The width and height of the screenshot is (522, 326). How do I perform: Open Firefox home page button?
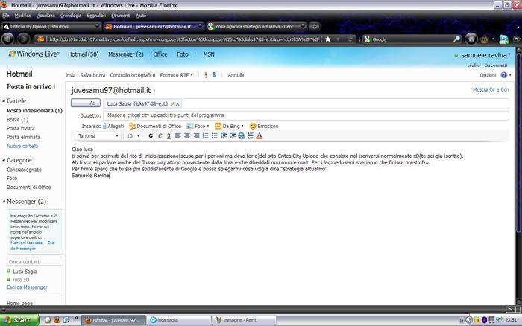coord(471,39)
